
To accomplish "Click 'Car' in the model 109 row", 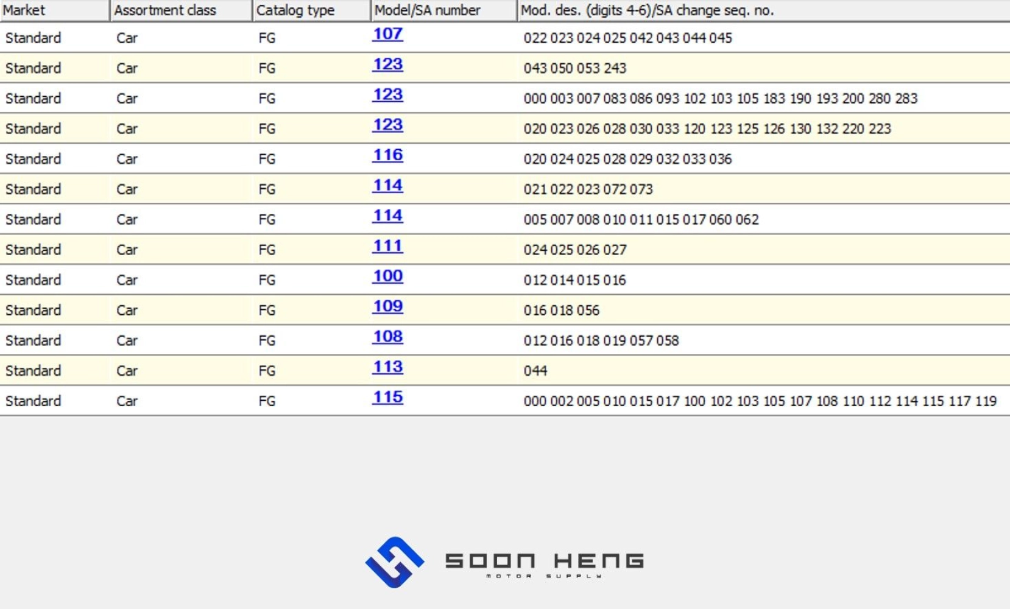I will 127,311.
